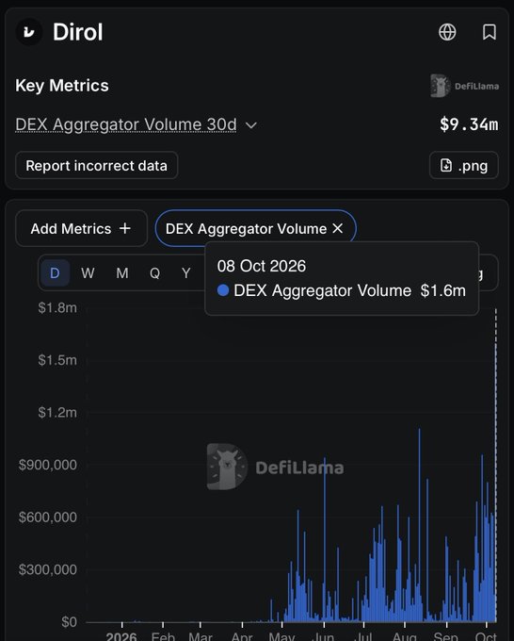Image resolution: width=514 pixels, height=641 pixels.
Task: Download chart as .png
Action: click(x=464, y=166)
